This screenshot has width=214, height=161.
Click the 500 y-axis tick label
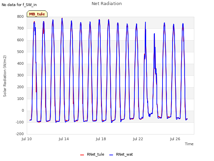20,52
